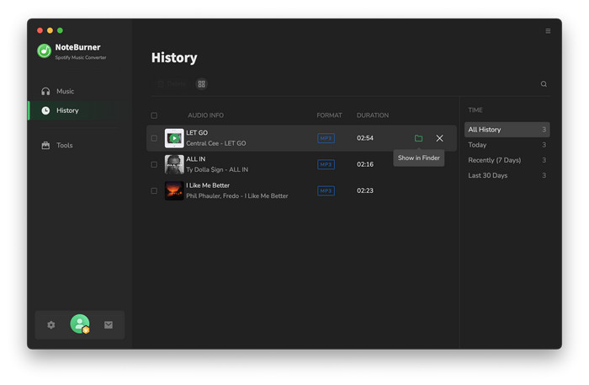This screenshot has width=589, height=385.
Task: Check the ALL IN row checkbox
Action: 154,164
